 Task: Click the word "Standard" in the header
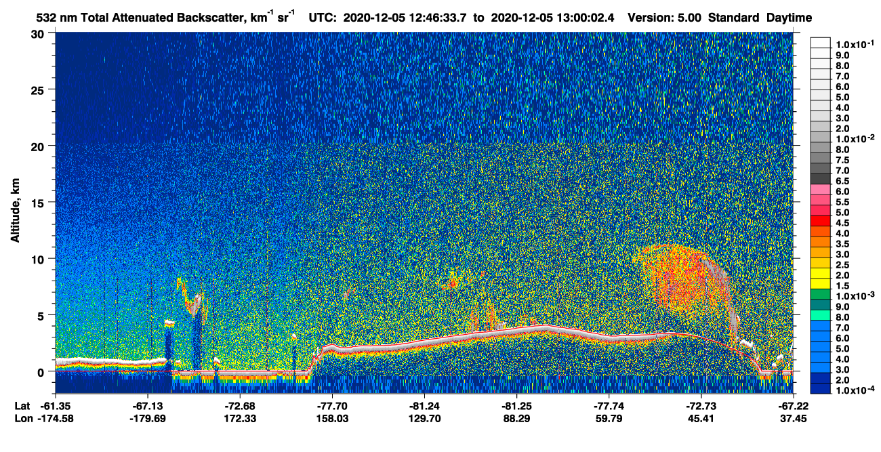pyautogui.click(x=734, y=18)
